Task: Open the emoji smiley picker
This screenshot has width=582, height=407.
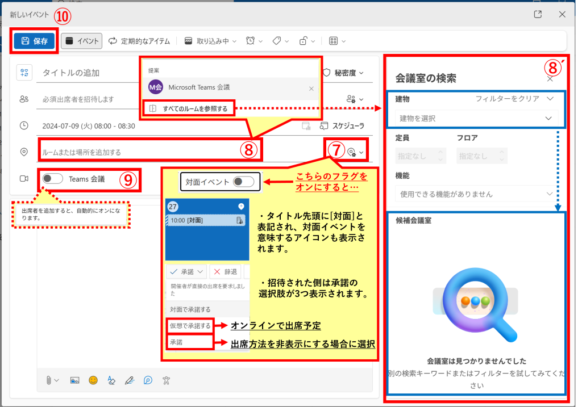Action: click(93, 380)
